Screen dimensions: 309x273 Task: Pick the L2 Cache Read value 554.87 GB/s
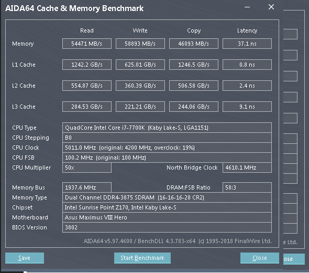(x=87, y=86)
